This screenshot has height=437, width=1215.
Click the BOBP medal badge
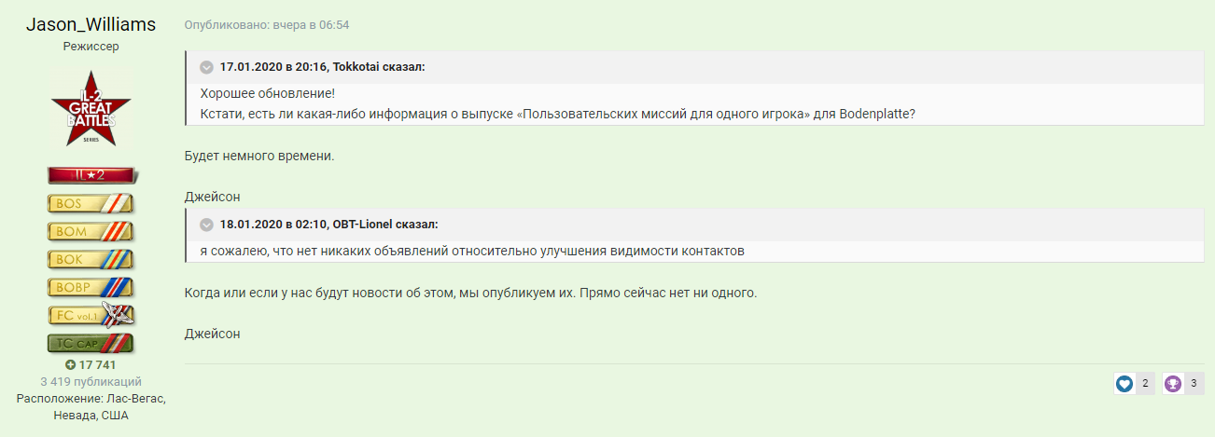coord(91,287)
